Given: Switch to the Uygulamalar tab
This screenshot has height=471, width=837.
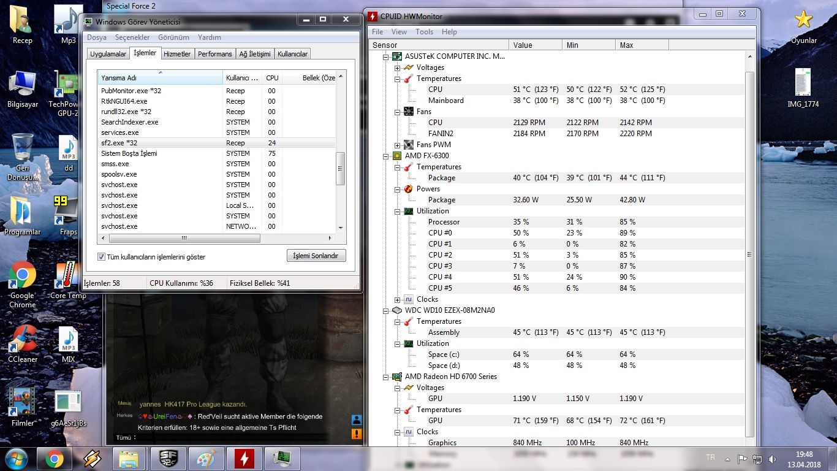Looking at the screenshot, I should click(108, 54).
